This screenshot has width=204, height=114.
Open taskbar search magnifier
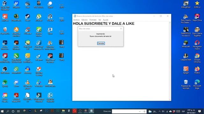click(x=8, y=111)
